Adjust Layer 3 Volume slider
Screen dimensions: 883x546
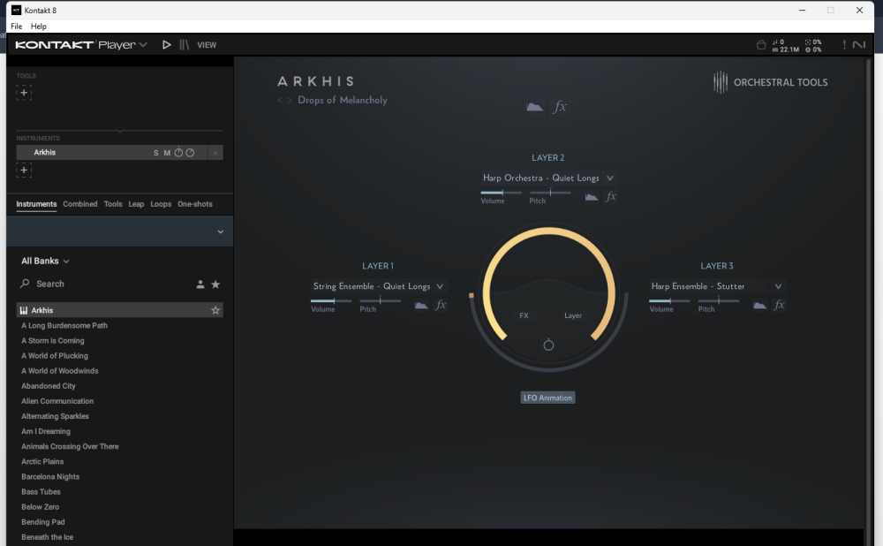coord(669,301)
